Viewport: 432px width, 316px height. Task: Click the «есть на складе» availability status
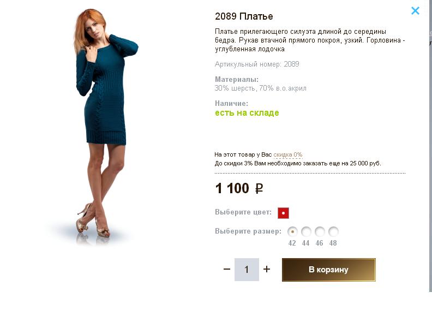(x=247, y=113)
